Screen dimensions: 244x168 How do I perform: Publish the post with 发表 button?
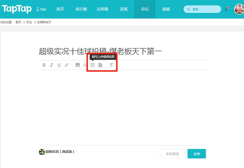coord(197,154)
